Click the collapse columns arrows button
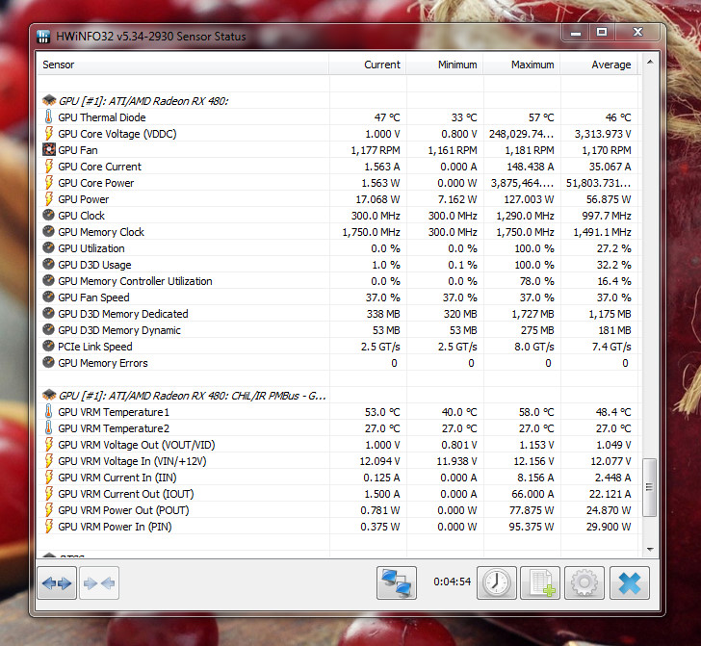Image resolution: width=701 pixels, height=646 pixels. click(x=99, y=582)
